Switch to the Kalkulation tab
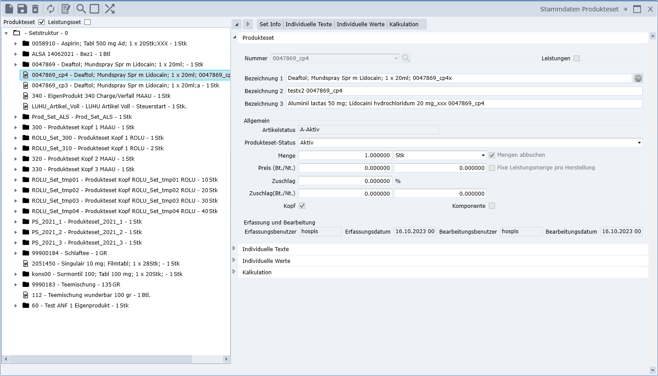Image resolution: width=658 pixels, height=376 pixels. pyautogui.click(x=404, y=24)
